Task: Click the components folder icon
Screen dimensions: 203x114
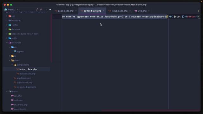Action: pyautogui.click(x=15, y=65)
